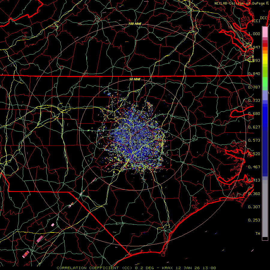Screen dimensions: 270x270
Task: Pick the gray swatch on the color scale
Action: click(x=265, y=208)
